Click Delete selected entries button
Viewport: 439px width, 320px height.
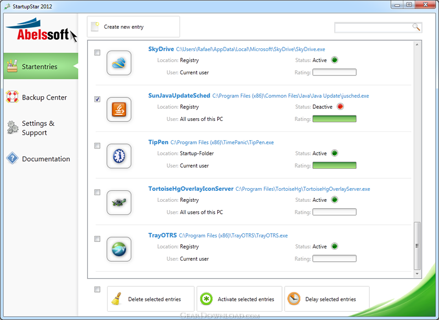(x=150, y=299)
